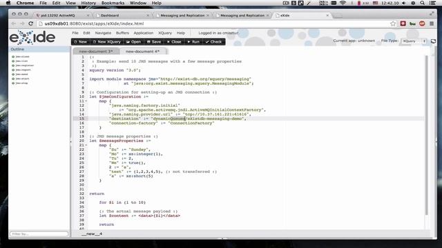Open the Bookmarks menu in the macOS menu bar
The width and height of the screenshot is (442, 248).
click(113, 3)
